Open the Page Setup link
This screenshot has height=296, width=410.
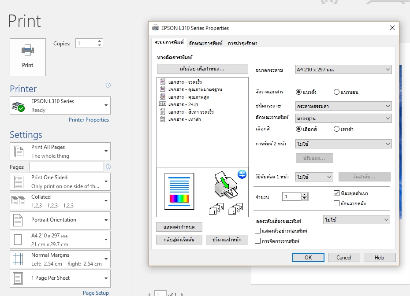point(96,292)
